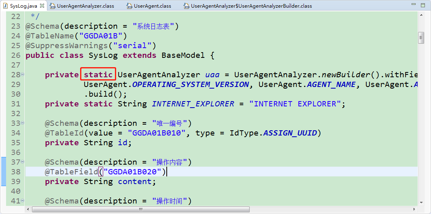
Task: Click BaseModel in the class declaration
Action: tap(183, 55)
